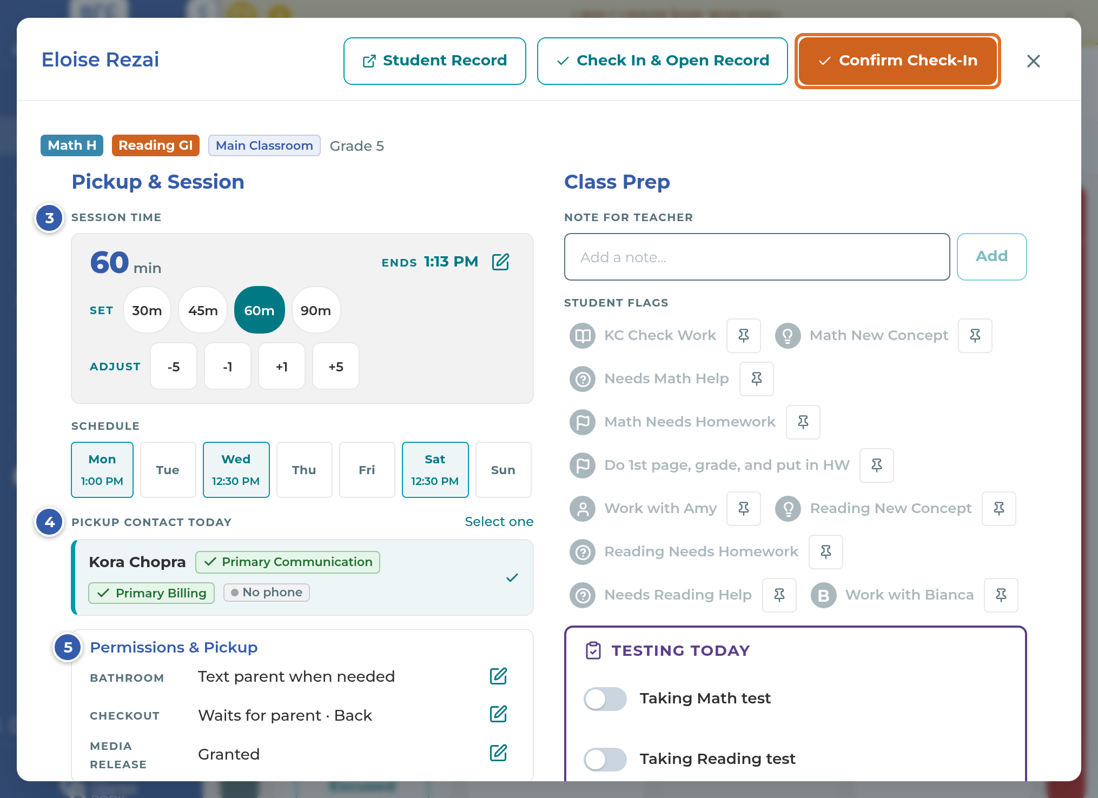Click the Reading GI tag
This screenshot has height=798, width=1098.
[x=156, y=145]
